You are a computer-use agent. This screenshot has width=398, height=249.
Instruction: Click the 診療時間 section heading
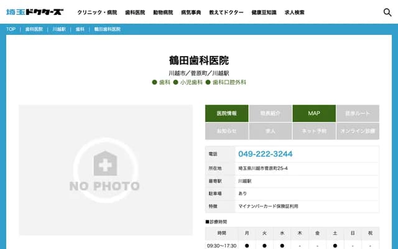point(216,222)
